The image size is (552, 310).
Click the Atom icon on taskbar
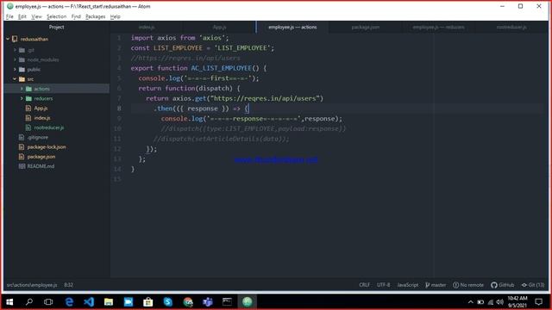click(248, 302)
